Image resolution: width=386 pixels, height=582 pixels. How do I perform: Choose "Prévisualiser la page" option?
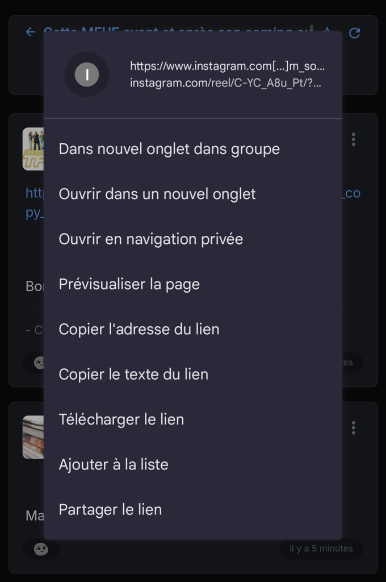129,284
